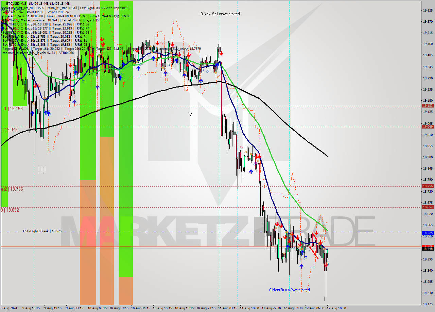Click the 19.010 value on the price scale
The image size is (435, 312).
(x=428, y=135)
